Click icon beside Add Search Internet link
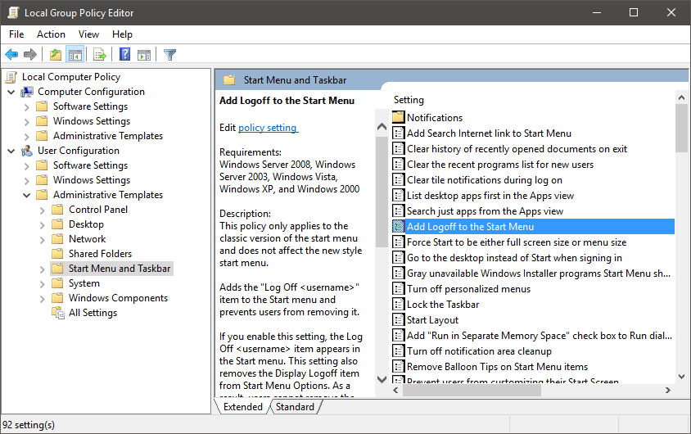Screen dimensions: 691x434 pos(399,133)
